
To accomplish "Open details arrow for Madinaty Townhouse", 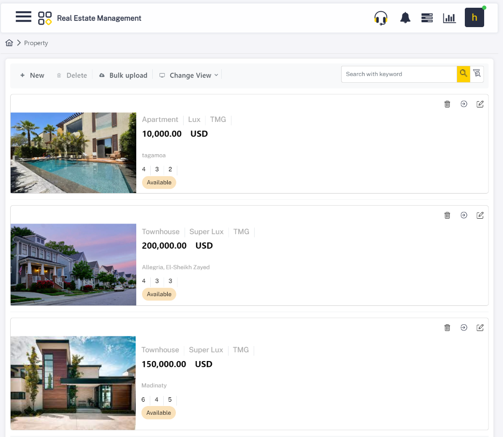I will point(463,328).
